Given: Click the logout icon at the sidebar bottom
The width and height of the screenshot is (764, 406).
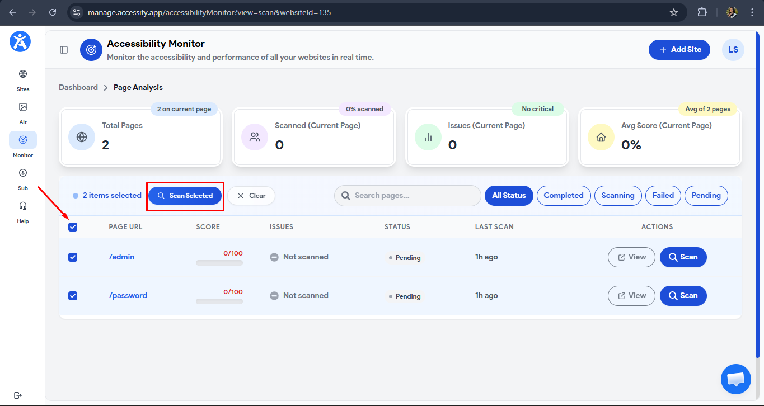Looking at the screenshot, I should [x=18, y=394].
